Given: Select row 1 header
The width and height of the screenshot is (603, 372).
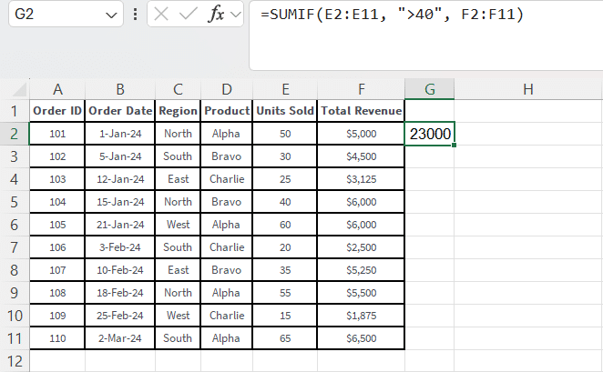Looking at the screenshot, I should 15,111.
